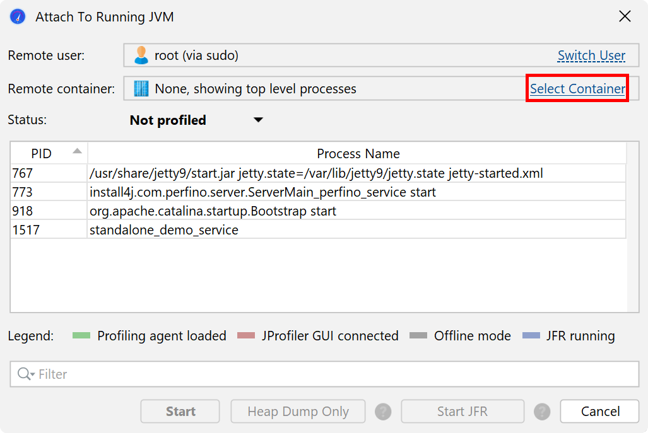Click the Switch User link
The height and width of the screenshot is (433, 648).
pos(591,55)
